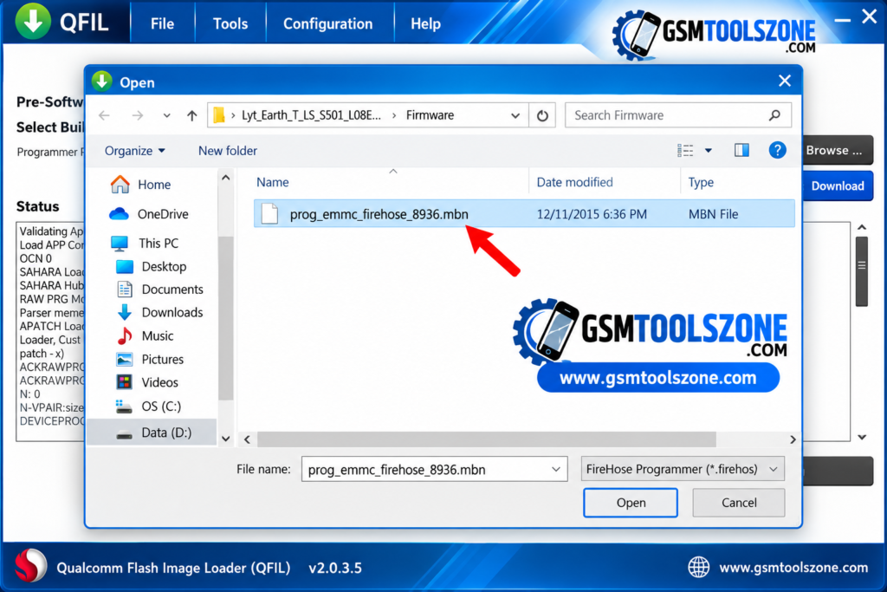
Task: Open Pictures folder in sidebar
Action: click(x=162, y=360)
